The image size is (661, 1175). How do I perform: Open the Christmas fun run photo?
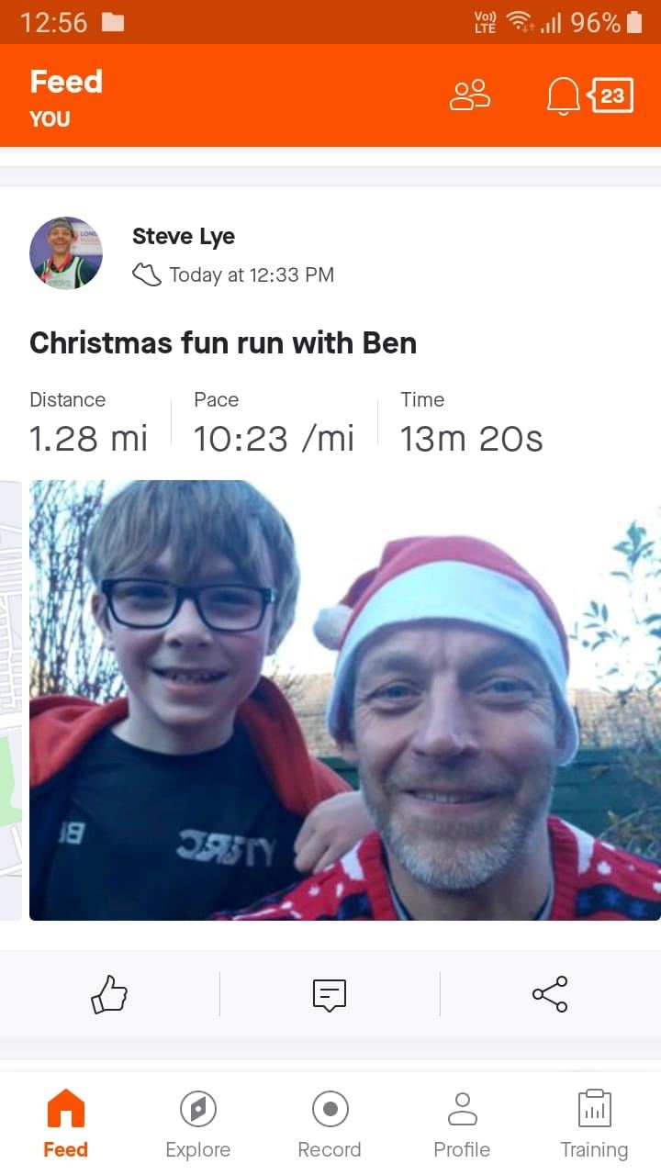[345, 700]
